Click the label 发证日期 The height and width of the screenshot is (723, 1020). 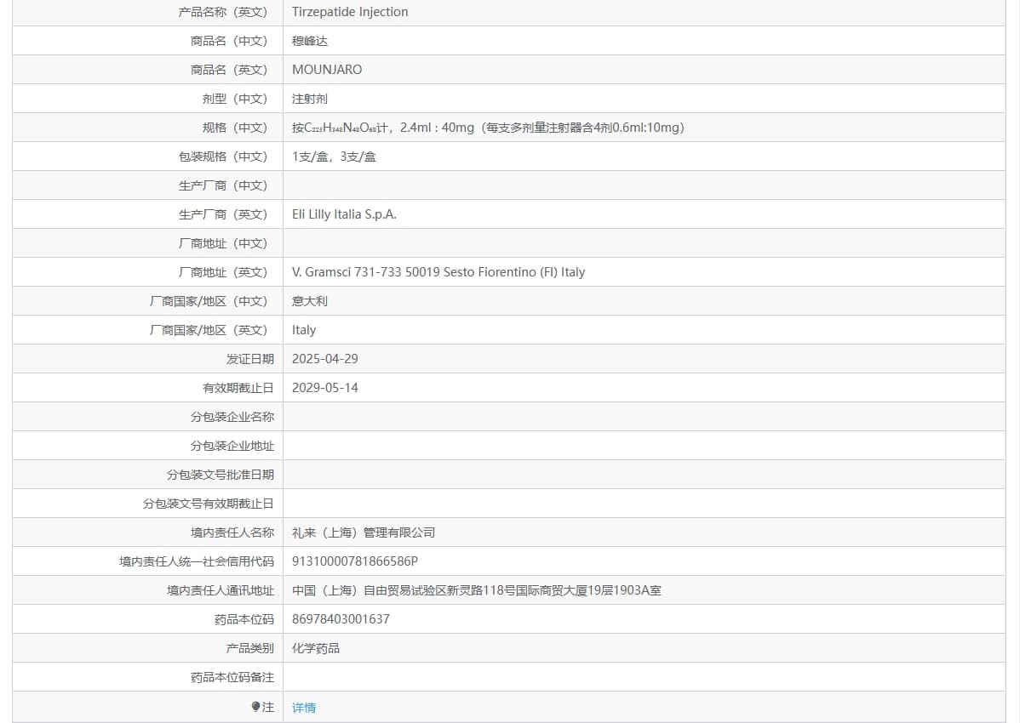(x=249, y=359)
